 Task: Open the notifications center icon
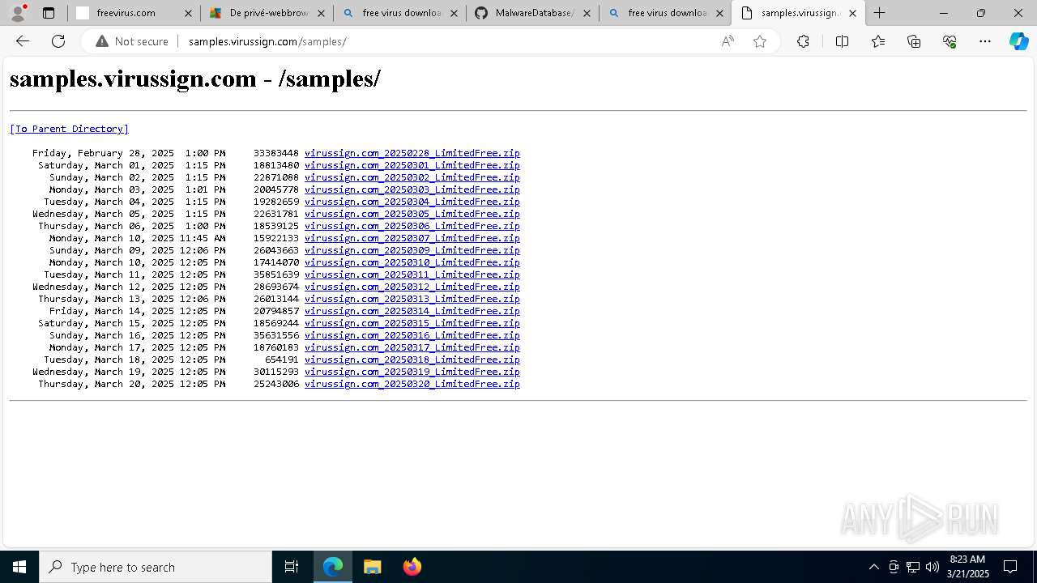pyautogui.click(x=1010, y=567)
